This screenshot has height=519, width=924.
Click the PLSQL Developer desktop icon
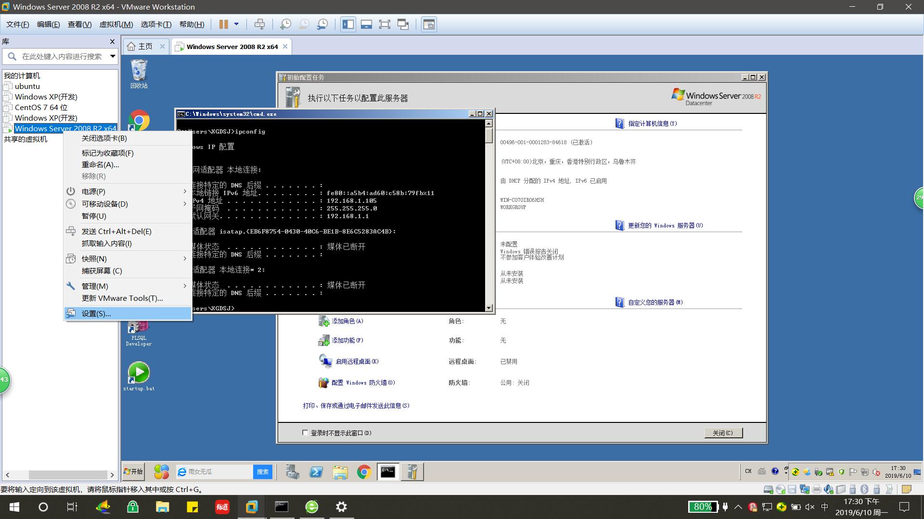[x=139, y=333]
